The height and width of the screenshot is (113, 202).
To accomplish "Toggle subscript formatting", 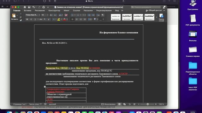I will point(45,19).
